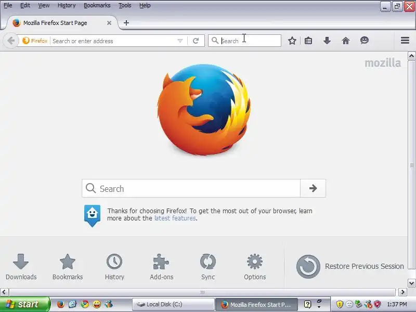The height and width of the screenshot is (312, 416).
Task: Open the hamburger menu
Action: [405, 41]
